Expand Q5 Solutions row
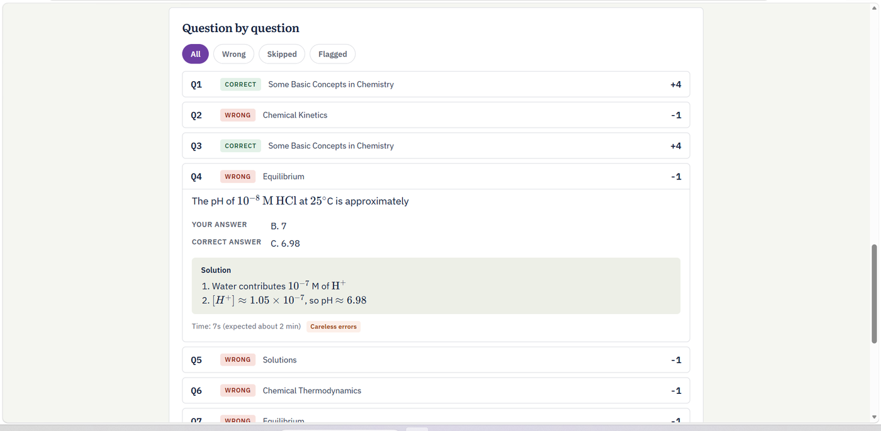The image size is (881, 431). click(436, 360)
